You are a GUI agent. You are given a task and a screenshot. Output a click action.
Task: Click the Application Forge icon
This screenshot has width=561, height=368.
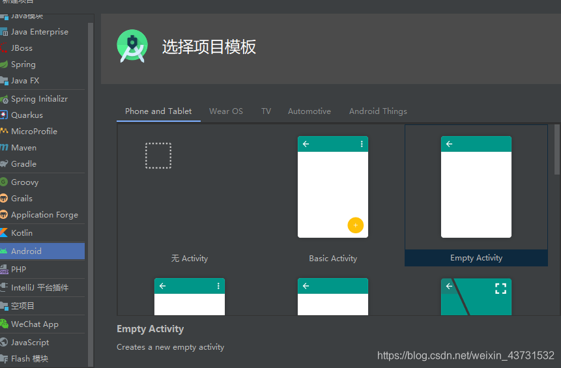(3, 214)
